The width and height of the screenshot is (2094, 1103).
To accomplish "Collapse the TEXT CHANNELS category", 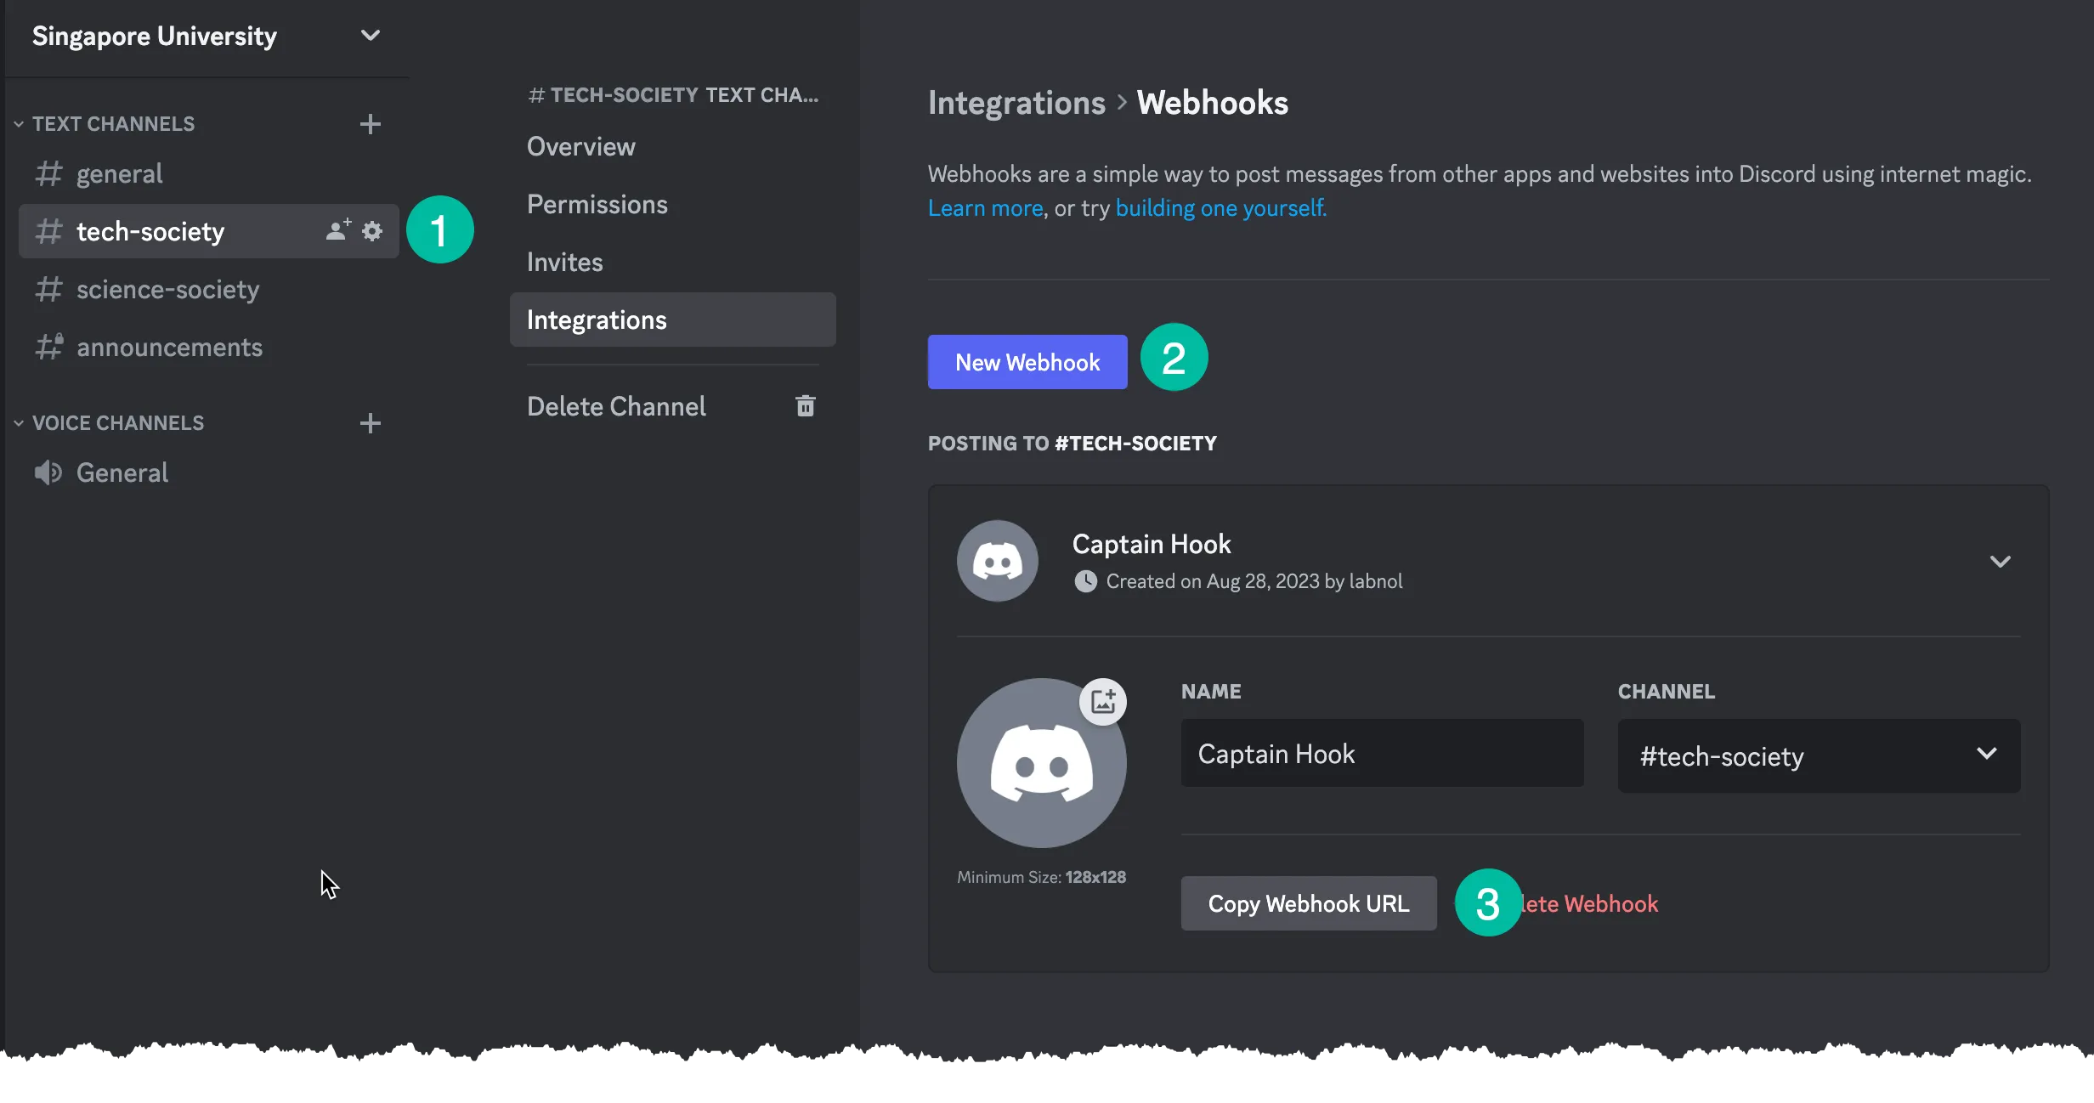I will (19, 123).
